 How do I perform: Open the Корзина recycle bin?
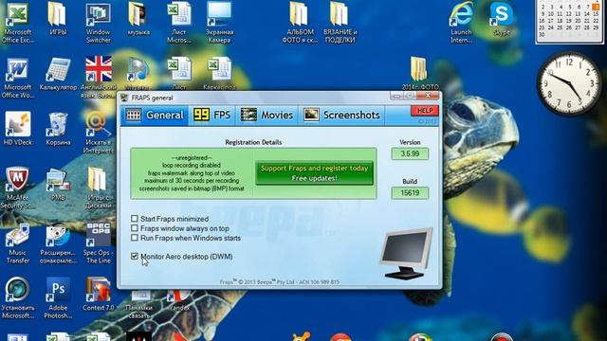58,129
